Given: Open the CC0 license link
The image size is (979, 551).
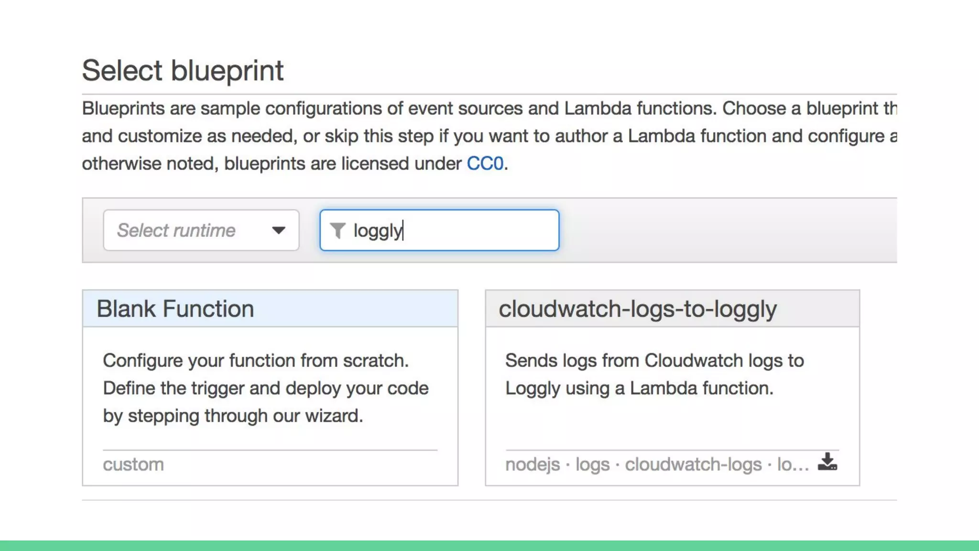Looking at the screenshot, I should (x=485, y=164).
